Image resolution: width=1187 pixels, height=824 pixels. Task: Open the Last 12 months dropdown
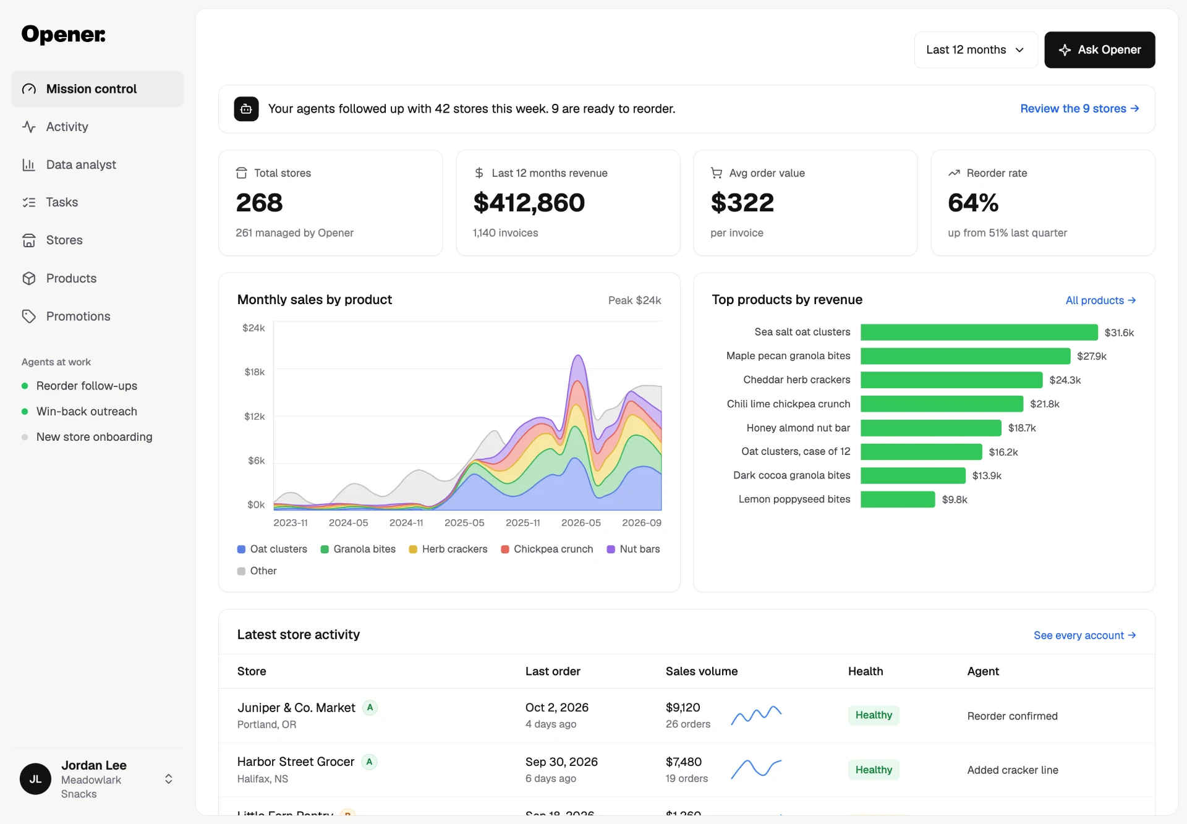pyautogui.click(x=976, y=50)
